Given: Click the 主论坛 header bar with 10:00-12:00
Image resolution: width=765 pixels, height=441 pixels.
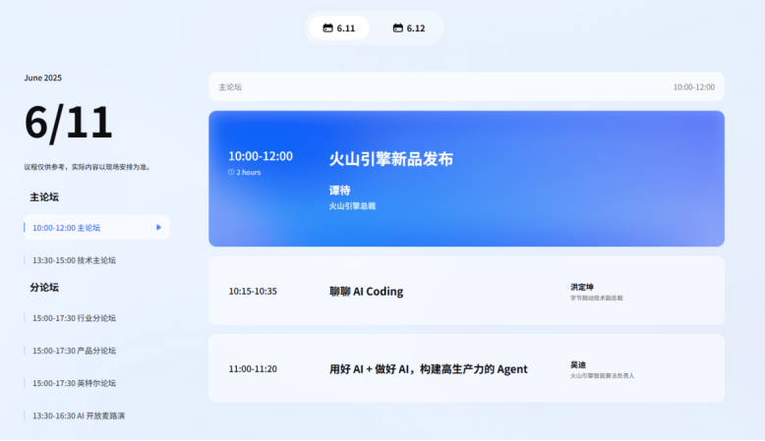Looking at the screenshot, I should click(x=466, y=86).
